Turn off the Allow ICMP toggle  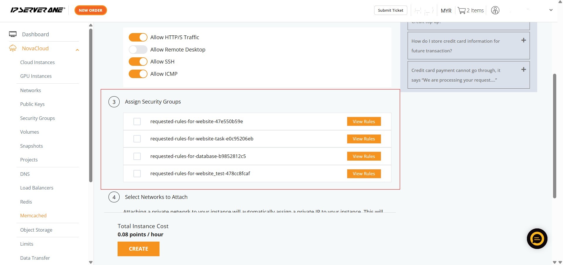click(138, 74)
